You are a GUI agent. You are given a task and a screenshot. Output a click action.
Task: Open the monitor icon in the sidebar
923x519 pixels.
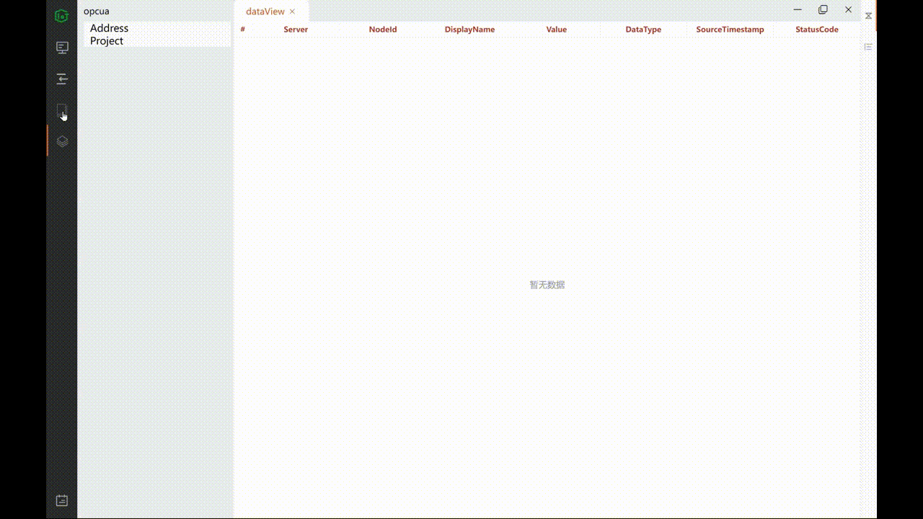pos(62,48)
